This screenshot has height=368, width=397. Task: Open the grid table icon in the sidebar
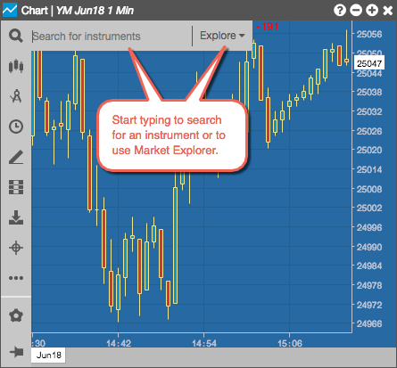pyautogui.click(x=16, y=187)
